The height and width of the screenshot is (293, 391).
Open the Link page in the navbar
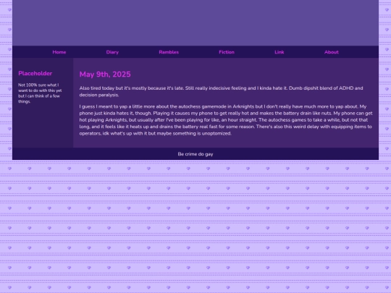coord(279,52)
